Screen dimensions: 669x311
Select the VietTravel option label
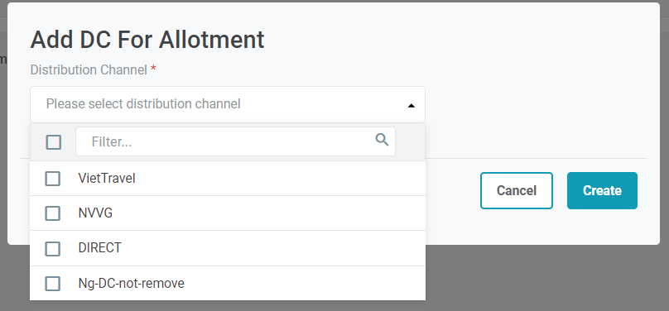pos(107,178)
